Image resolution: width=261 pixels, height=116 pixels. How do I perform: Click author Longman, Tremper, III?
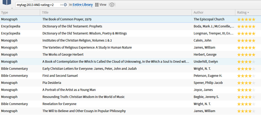214,33
